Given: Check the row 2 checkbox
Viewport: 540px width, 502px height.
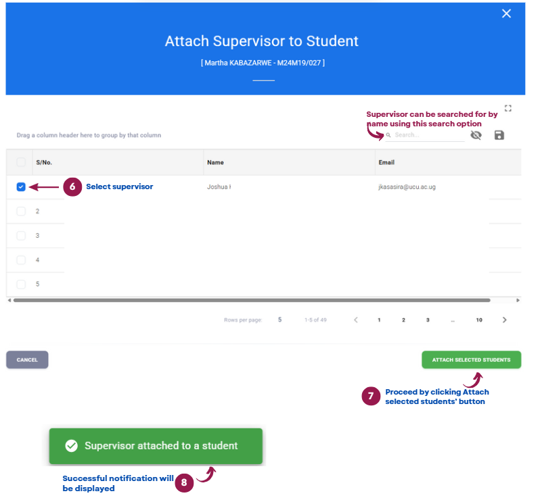Looking at the screenshot, I should 21,211.
